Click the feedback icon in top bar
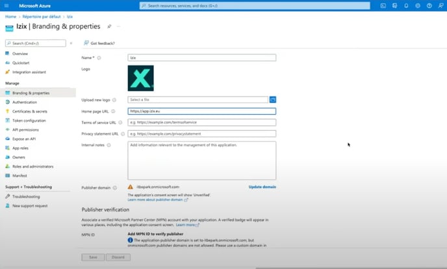The width and height of the screenshot is (447, 269). (440, 6)
